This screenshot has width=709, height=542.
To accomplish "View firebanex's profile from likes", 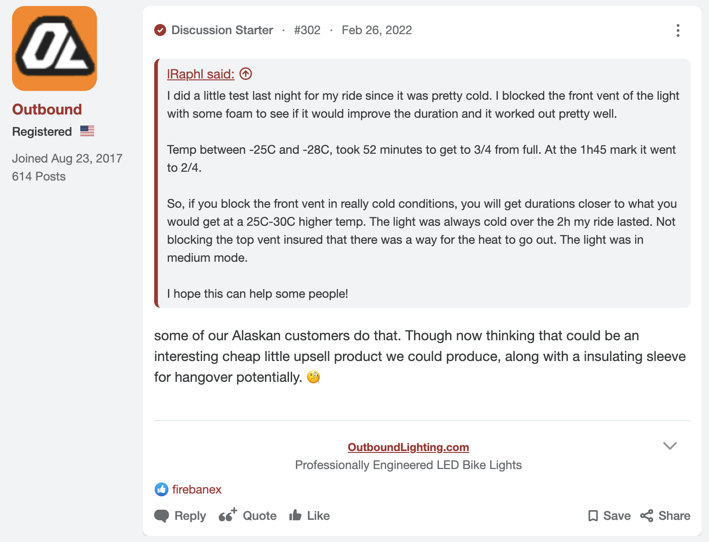I will pos(197,489).
